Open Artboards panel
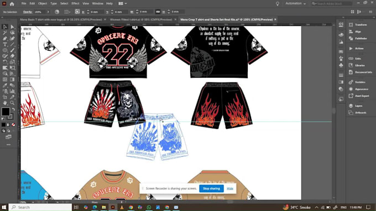Screen dimensions: 376x211 point(358,112)
